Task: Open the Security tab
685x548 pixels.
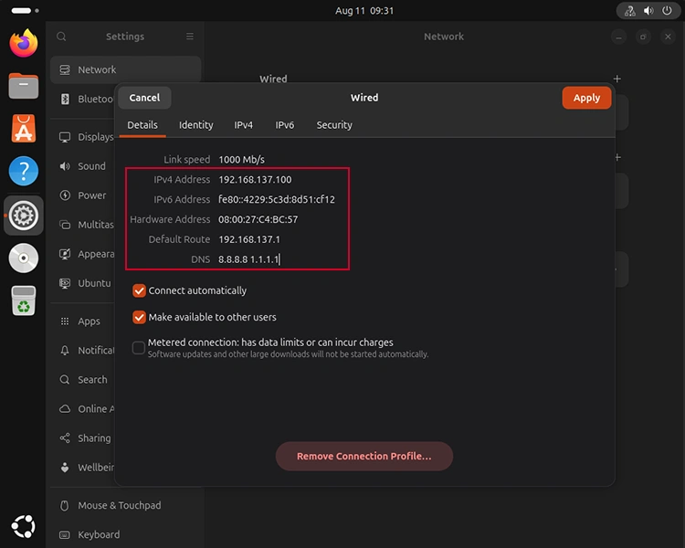Action: [334, 125]
